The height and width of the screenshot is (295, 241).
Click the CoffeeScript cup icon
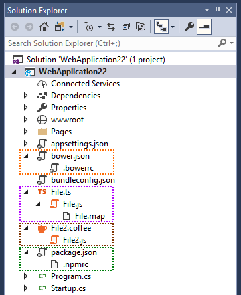pyautogui.click(x=42, y=228)
